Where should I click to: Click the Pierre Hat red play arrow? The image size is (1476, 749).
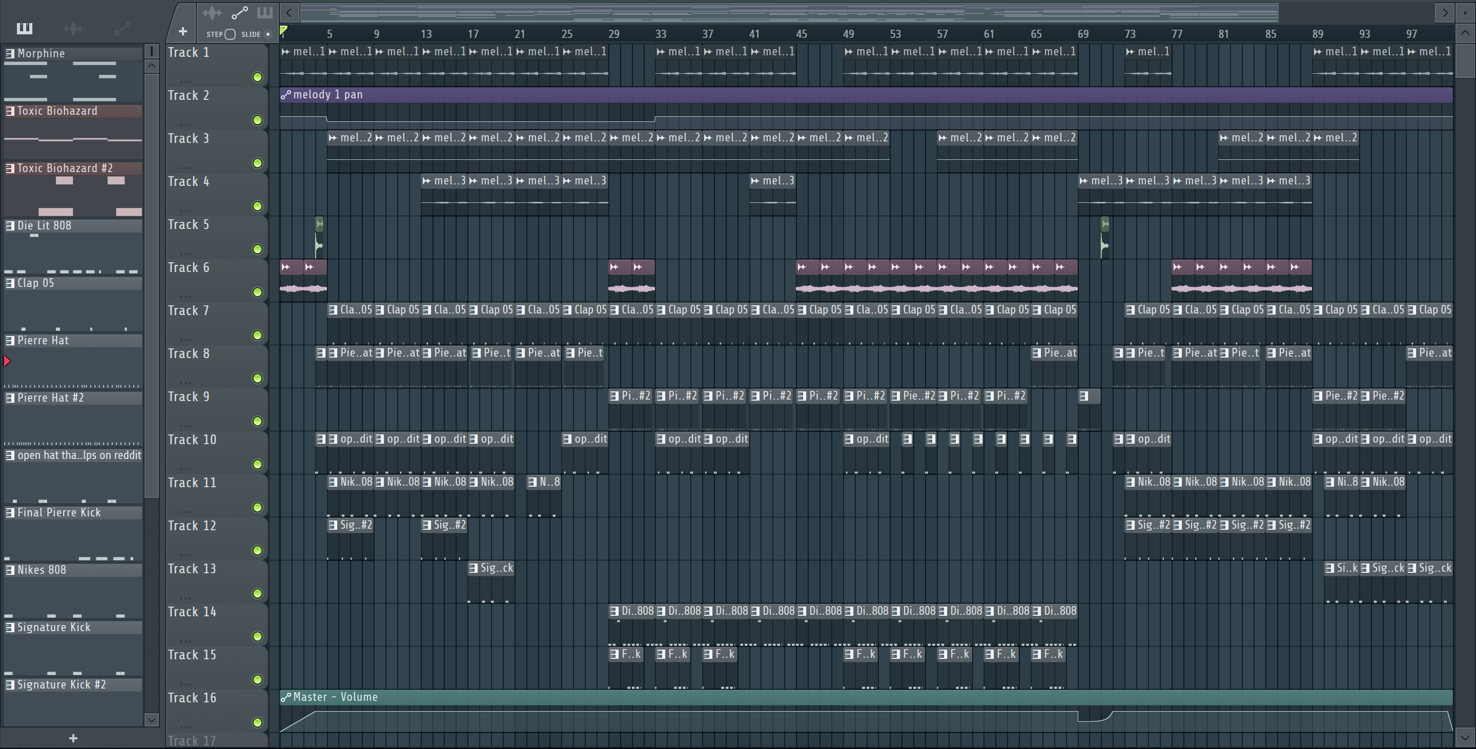(x=7, y=361)
